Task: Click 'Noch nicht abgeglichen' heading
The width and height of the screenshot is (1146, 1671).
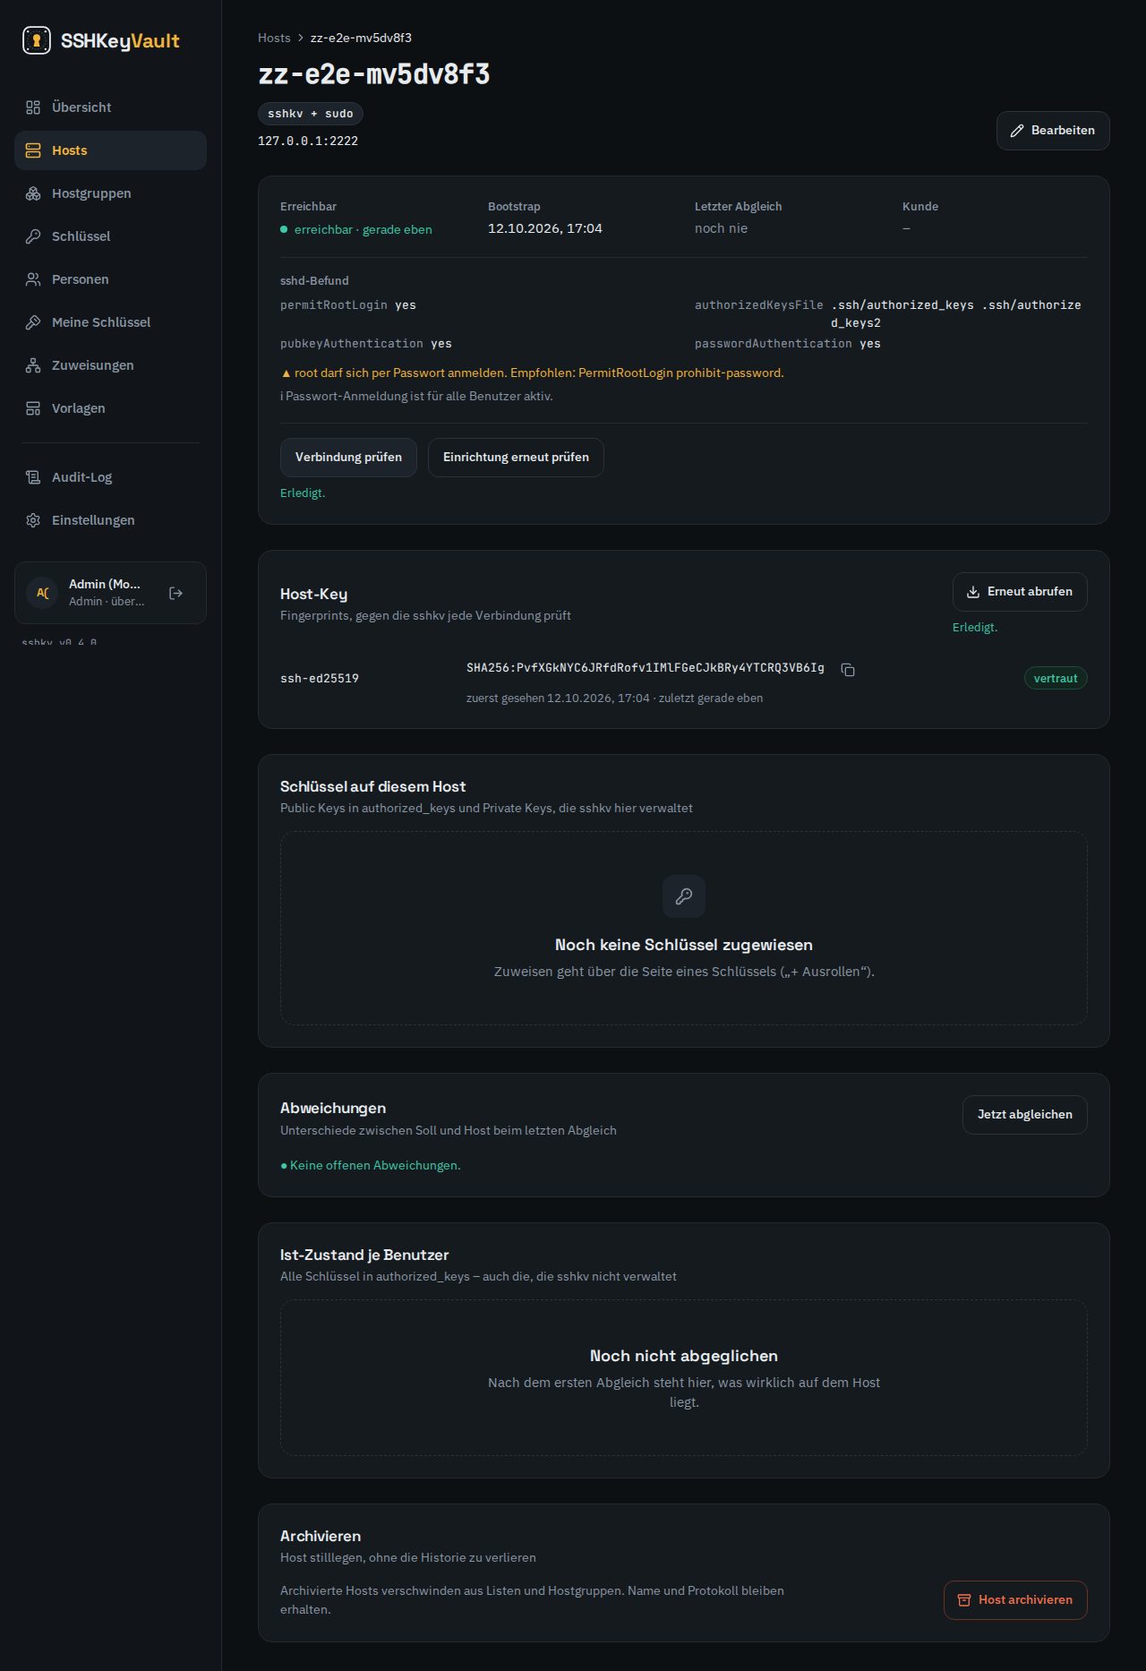Action: (x=684, y=1357)
